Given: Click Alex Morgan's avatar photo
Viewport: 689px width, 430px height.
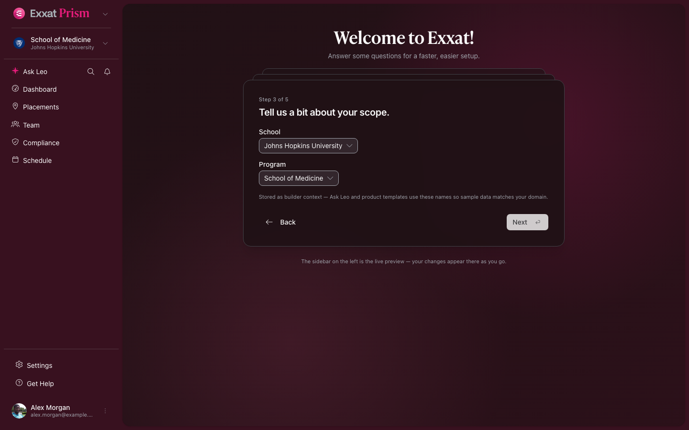Looking at the screenshot, I should pos(19,411).
